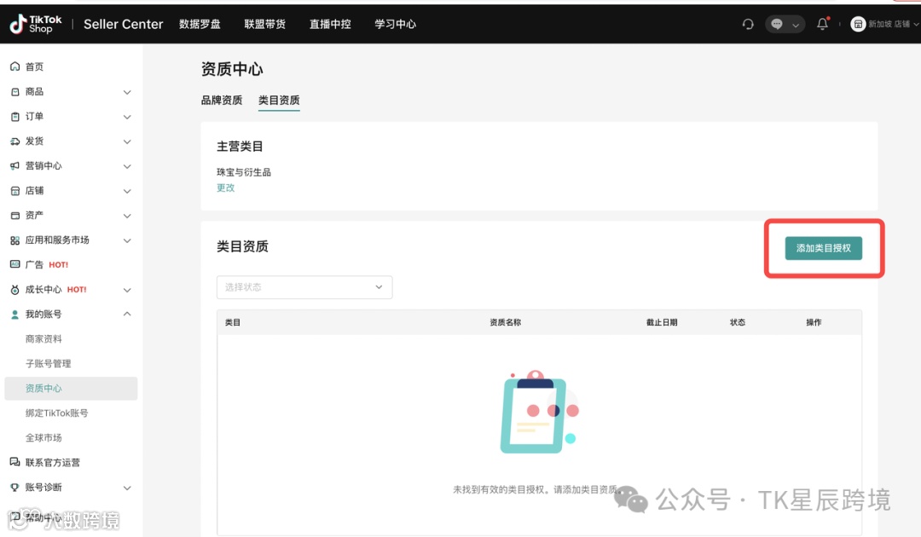Open 全球市场 in the sidebar
Image resolution: width=921 pixels, height=537 pixels.
pos(43,438)
